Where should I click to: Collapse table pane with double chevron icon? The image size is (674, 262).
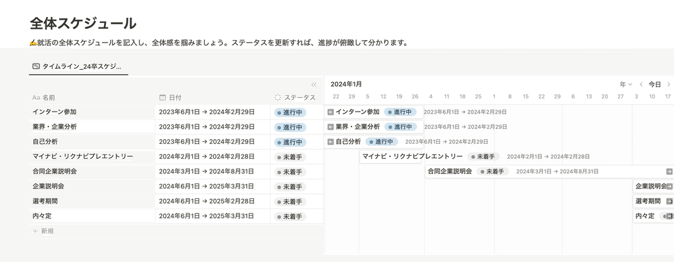tap(314, 85)
